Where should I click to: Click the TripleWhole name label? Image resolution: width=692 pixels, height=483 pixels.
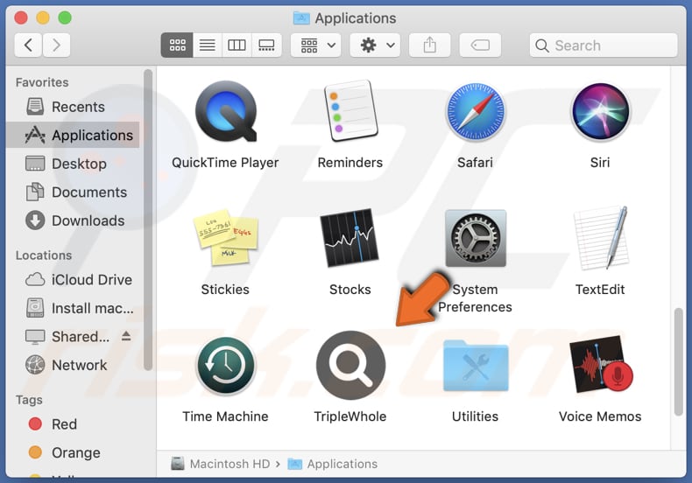click(350, 416)
